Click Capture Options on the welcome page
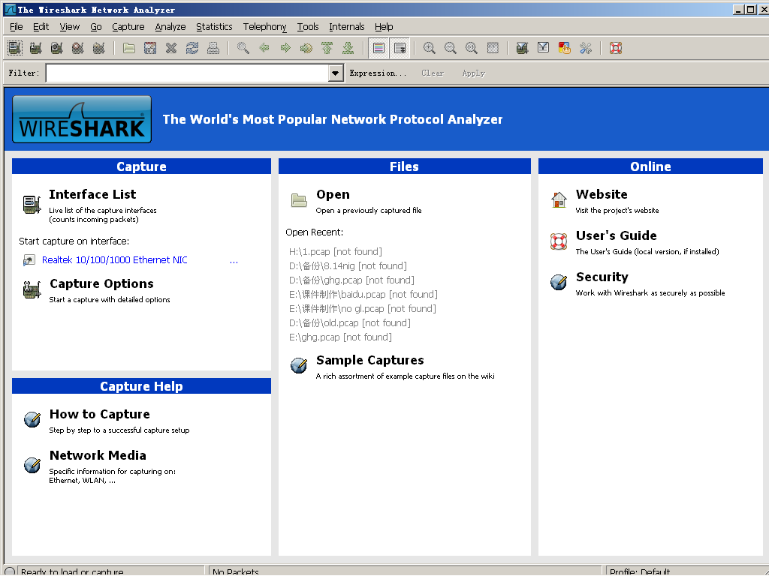Viewport: 769px width, 576px height. [x=101, y=284]
